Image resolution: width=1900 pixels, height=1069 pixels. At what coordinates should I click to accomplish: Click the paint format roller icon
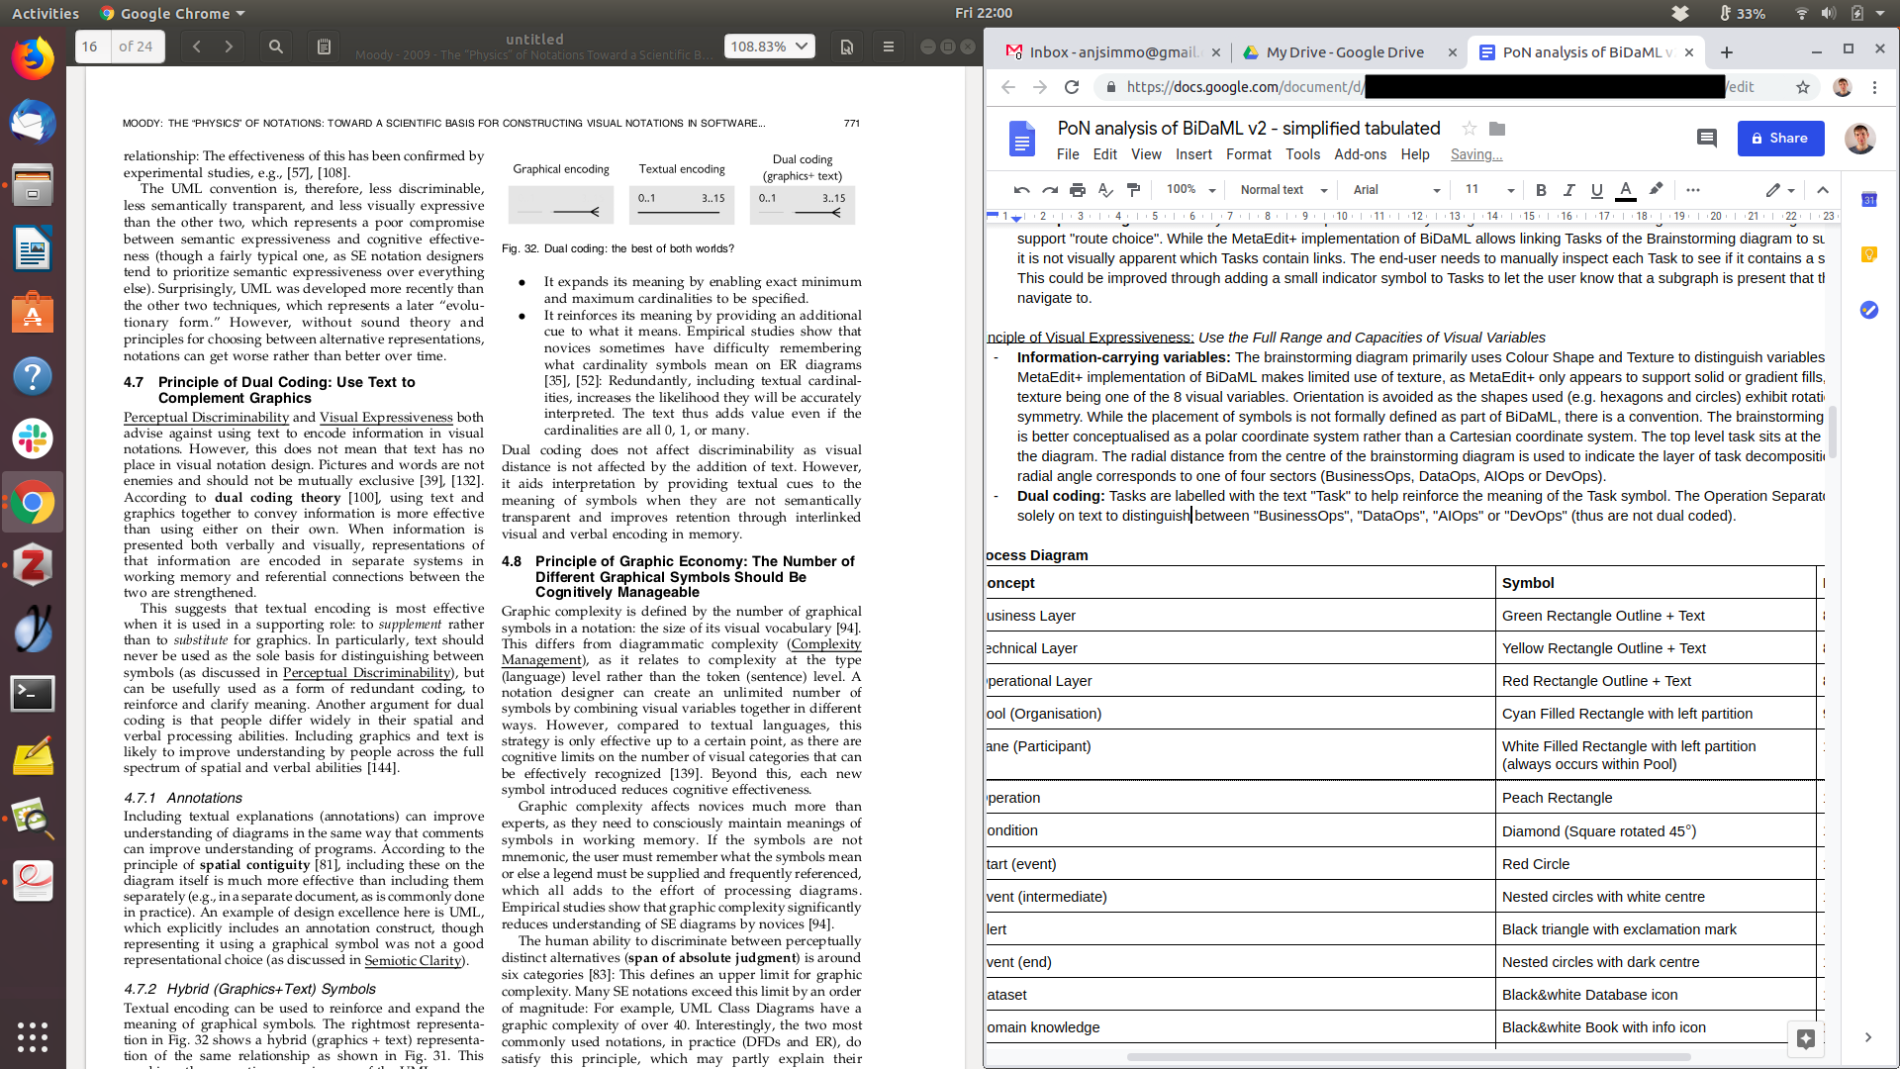point(1134,190)
